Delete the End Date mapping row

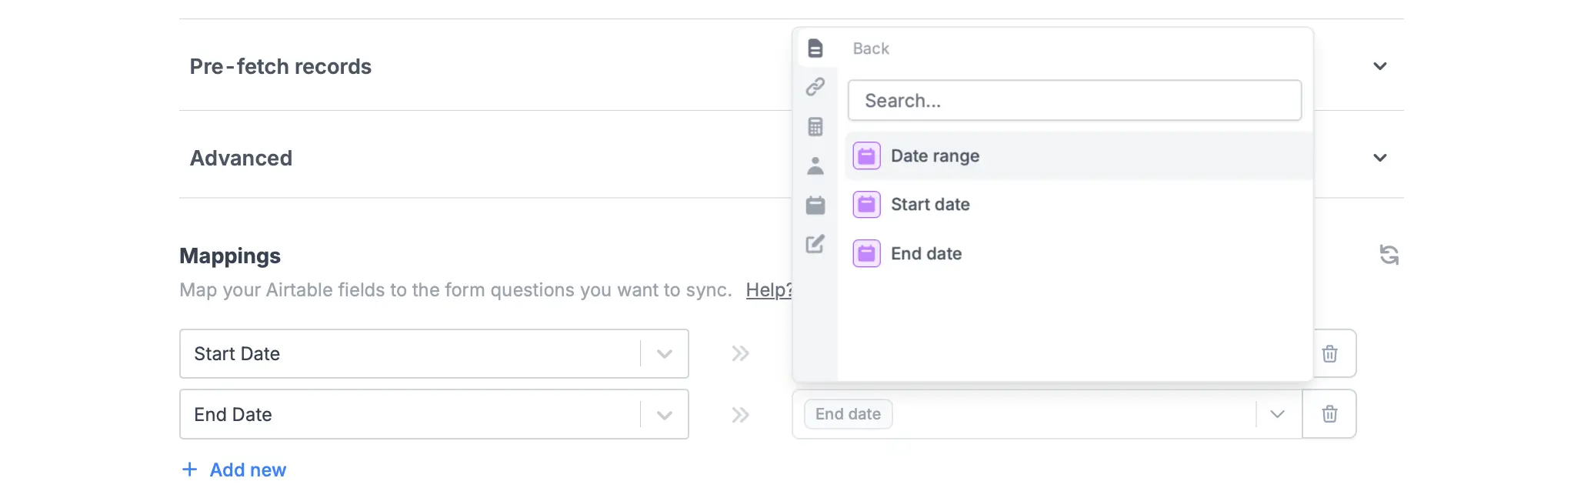point(1329,414)
